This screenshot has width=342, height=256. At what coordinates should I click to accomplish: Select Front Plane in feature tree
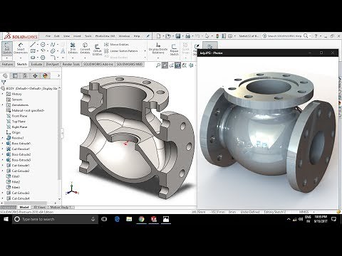pos(19,116)
